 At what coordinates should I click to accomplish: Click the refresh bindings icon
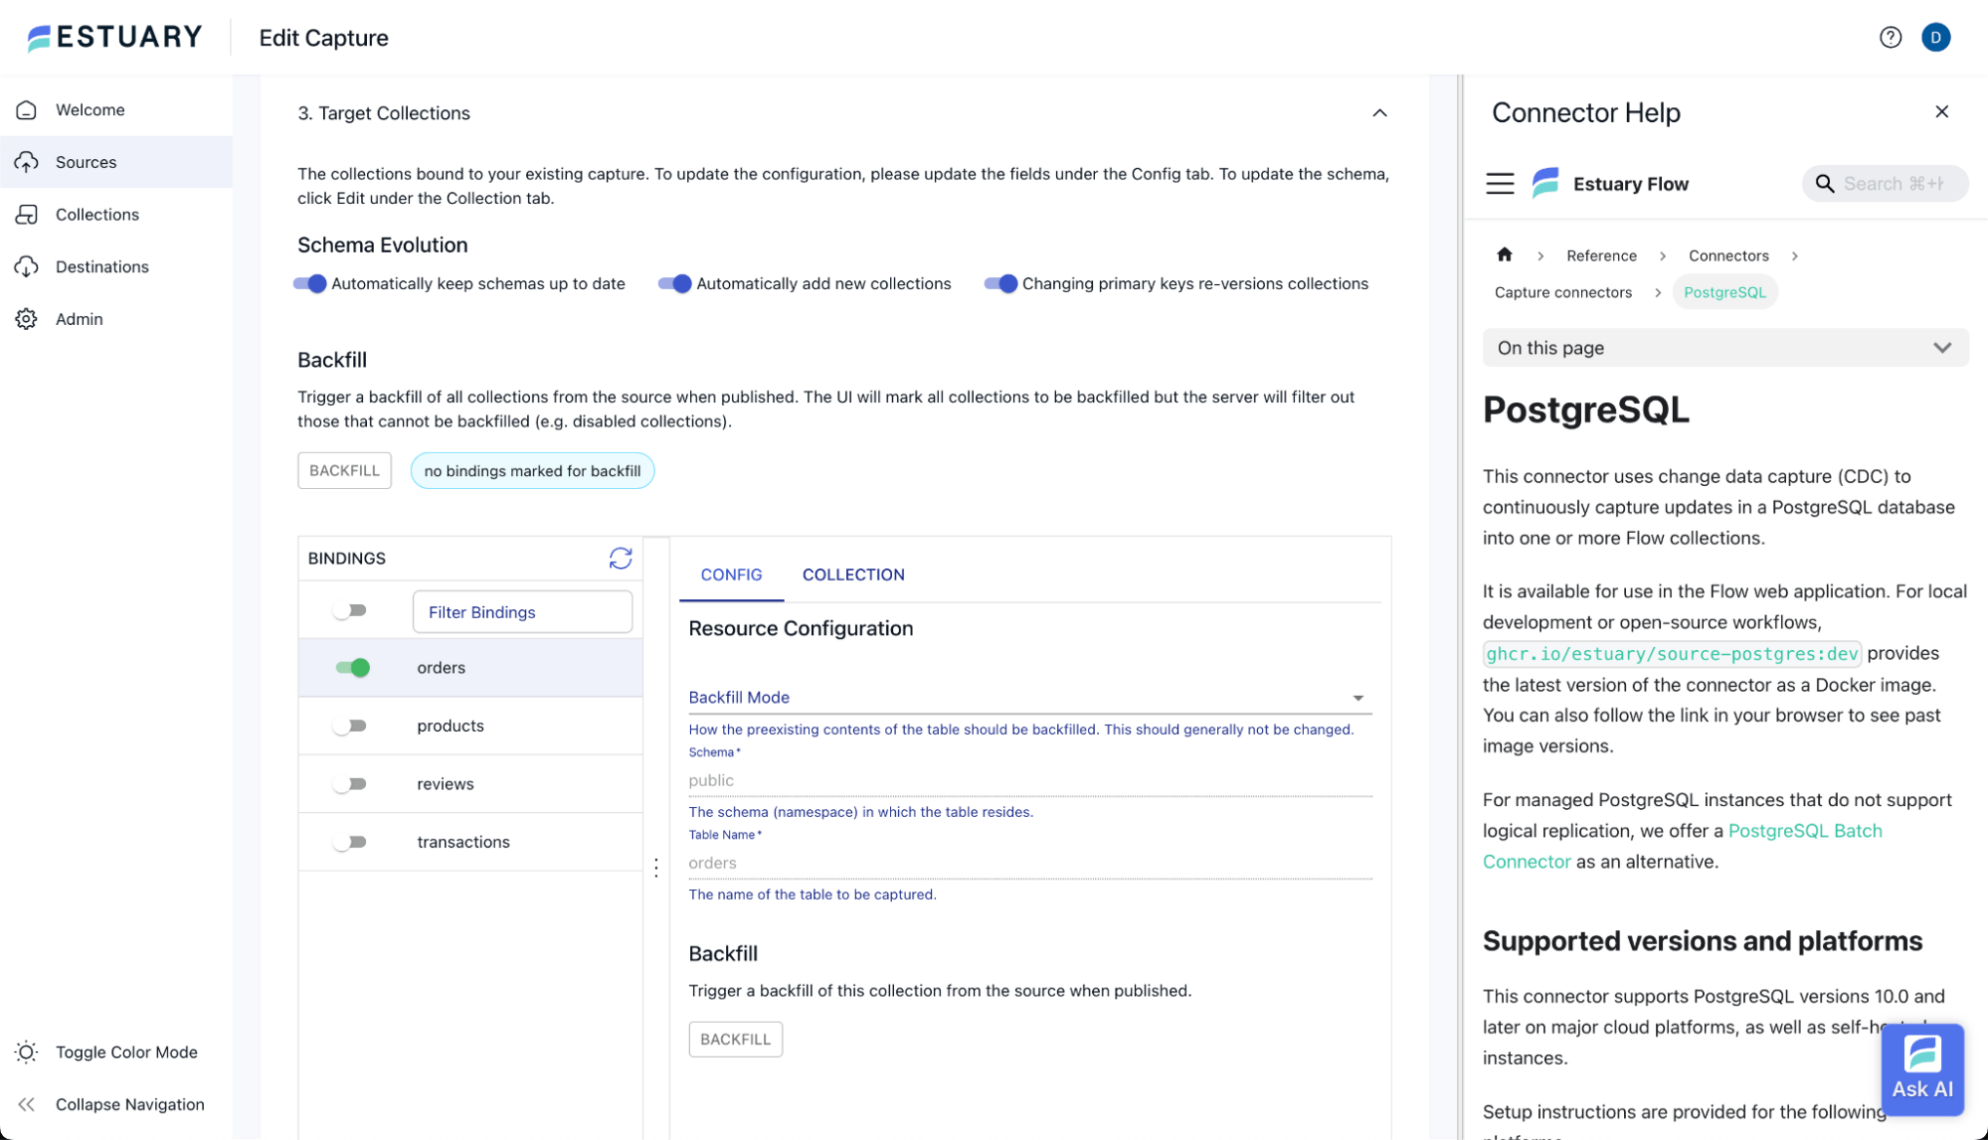pos(621,559)
